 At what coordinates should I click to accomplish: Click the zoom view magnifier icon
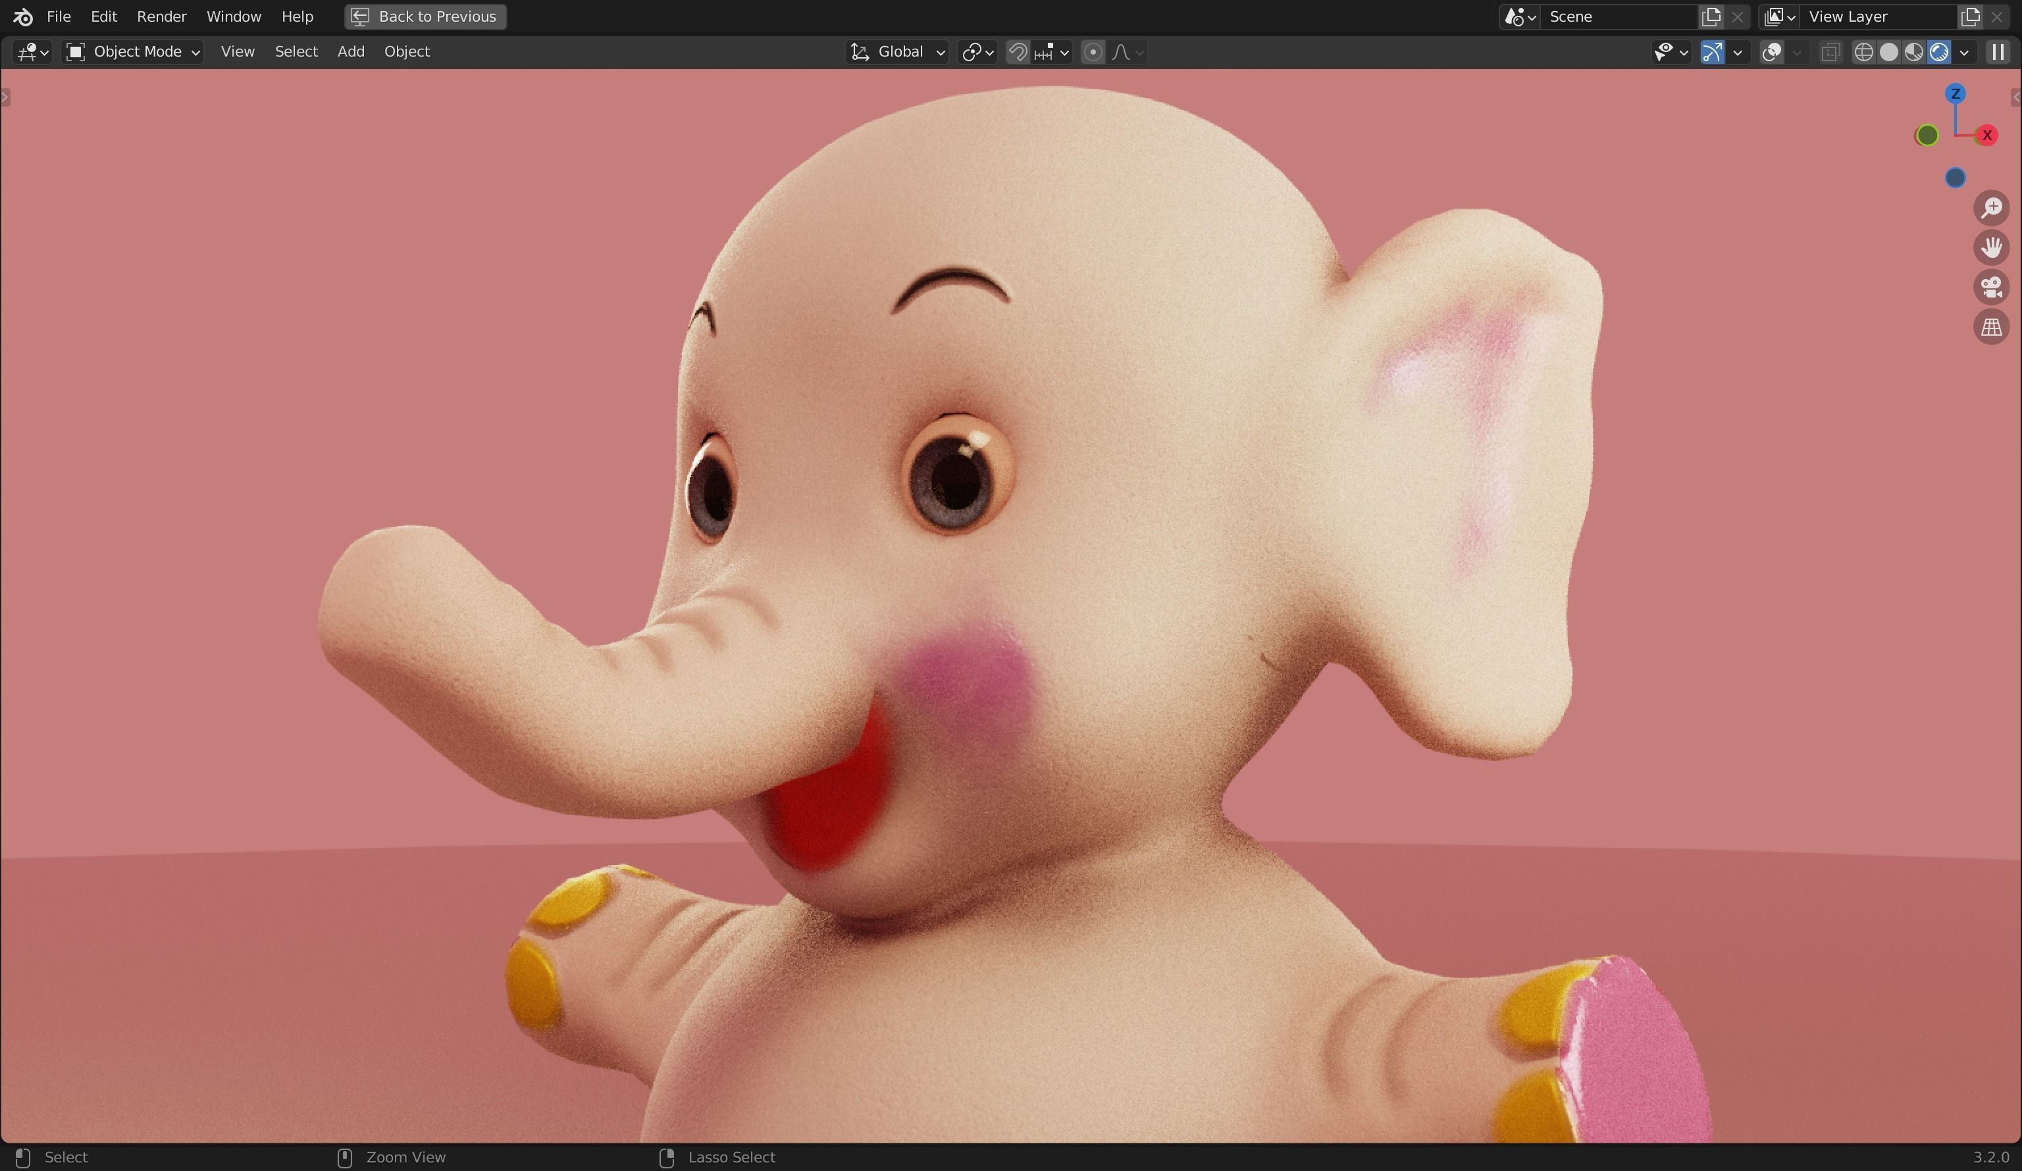click(x=1992, y=208)
